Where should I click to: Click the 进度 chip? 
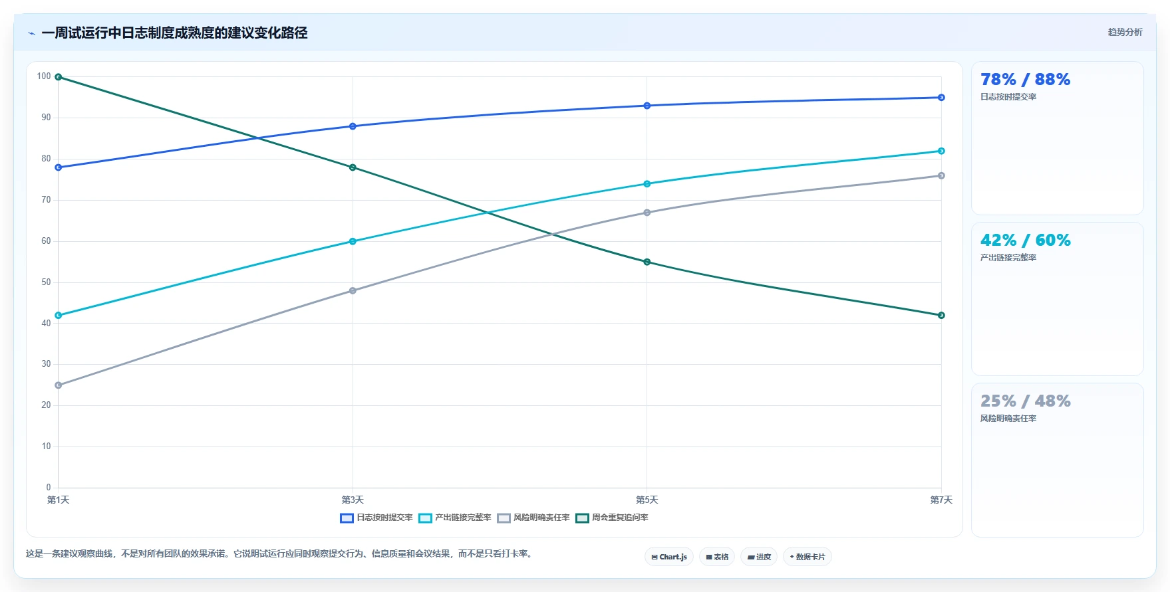pyautogui.click(x=759, y=557)
